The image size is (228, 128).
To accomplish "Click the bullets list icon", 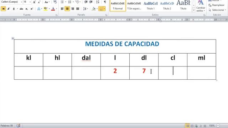I will [62, 2].
